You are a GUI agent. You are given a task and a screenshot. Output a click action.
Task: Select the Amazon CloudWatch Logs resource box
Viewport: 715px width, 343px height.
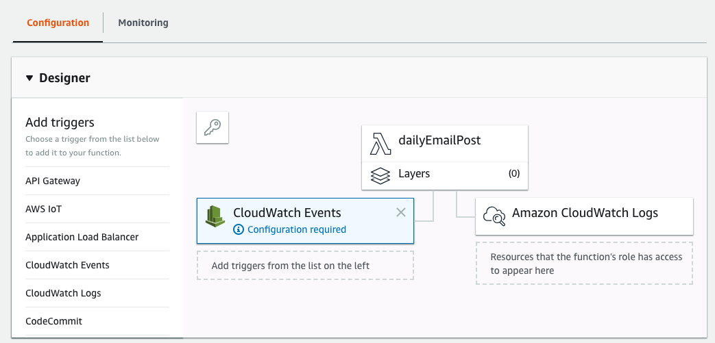point(584,216)
